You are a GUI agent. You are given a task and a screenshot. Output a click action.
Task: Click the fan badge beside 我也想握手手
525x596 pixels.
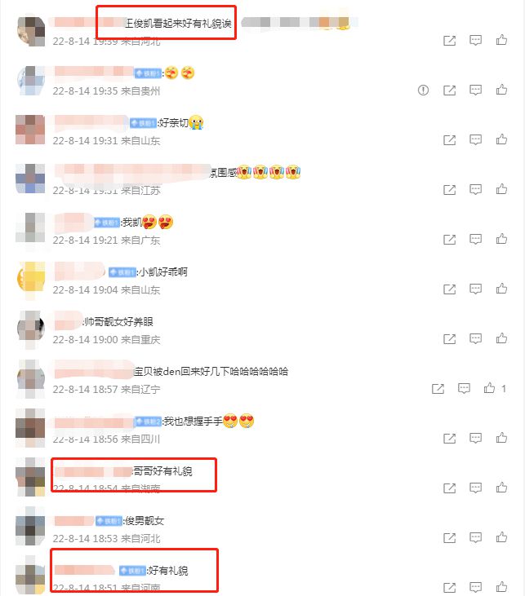(149, 422)
